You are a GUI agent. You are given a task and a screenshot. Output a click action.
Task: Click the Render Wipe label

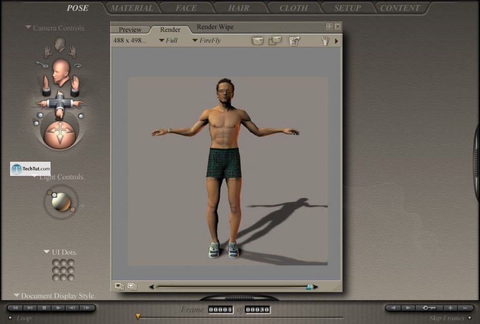click(x=215, y=27)
